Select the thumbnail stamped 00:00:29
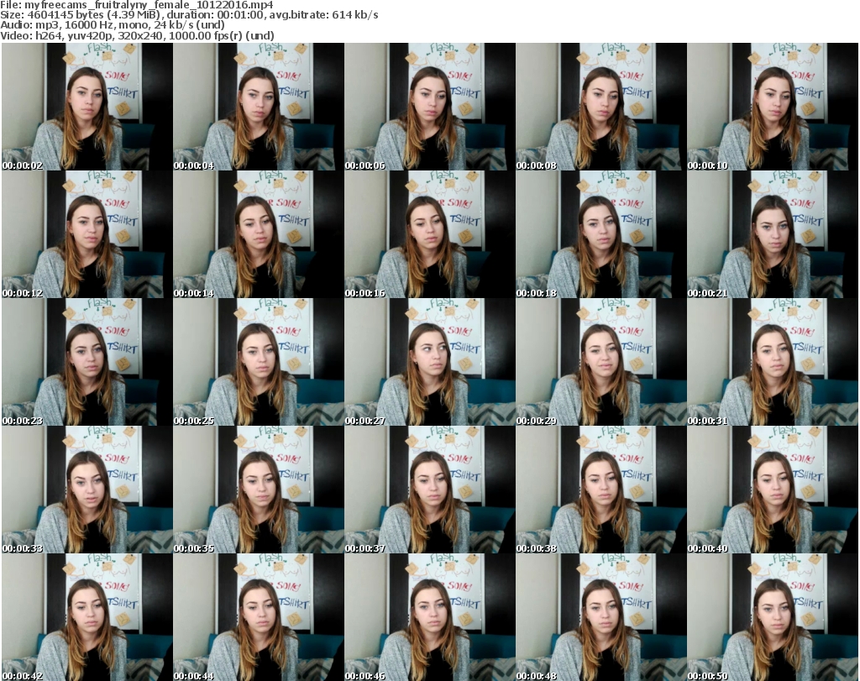Screen dimensions: 860x681 (x=601, y=362)
